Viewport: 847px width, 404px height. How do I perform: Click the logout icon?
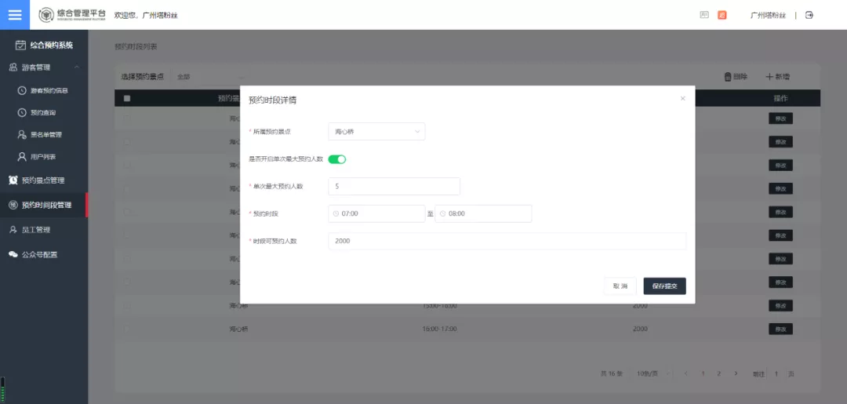point(809,15)
